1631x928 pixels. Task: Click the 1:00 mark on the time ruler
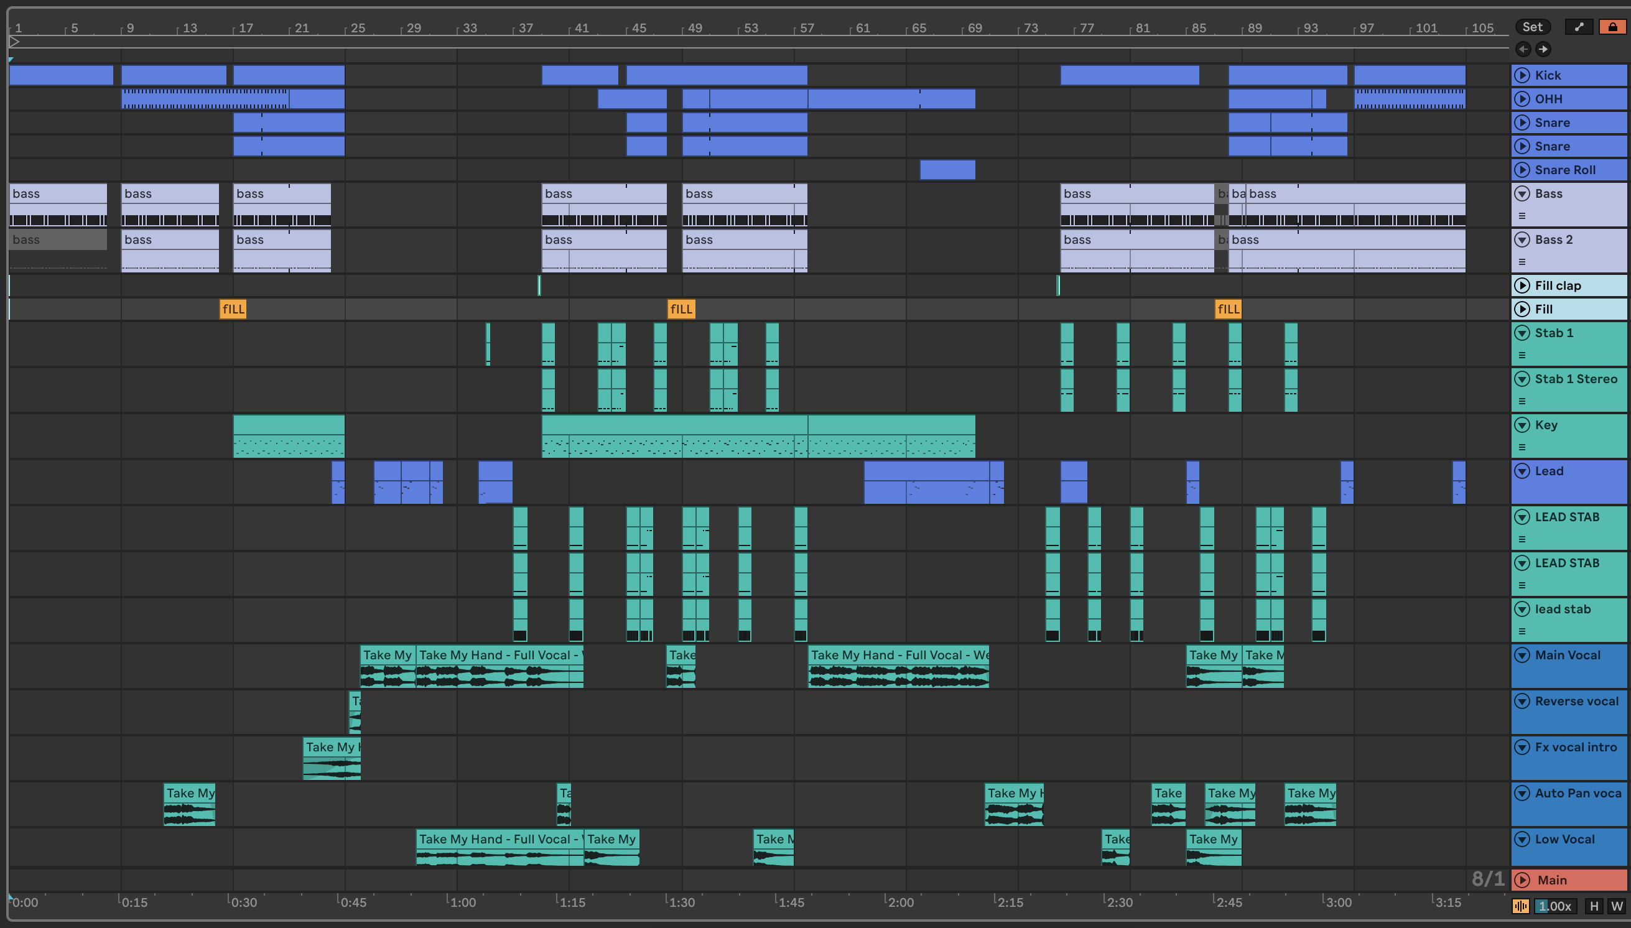[463, 902]
